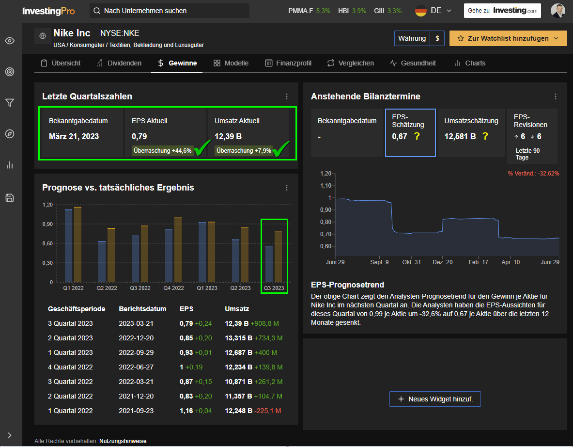Switch to the Modelle tab

pyautogui.click(x=231, y=64)
